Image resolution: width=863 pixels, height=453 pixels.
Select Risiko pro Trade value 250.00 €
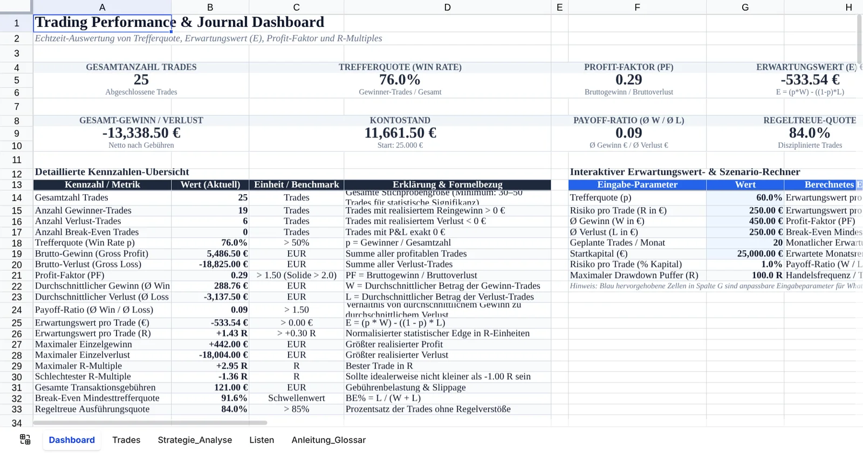point(745,210)
